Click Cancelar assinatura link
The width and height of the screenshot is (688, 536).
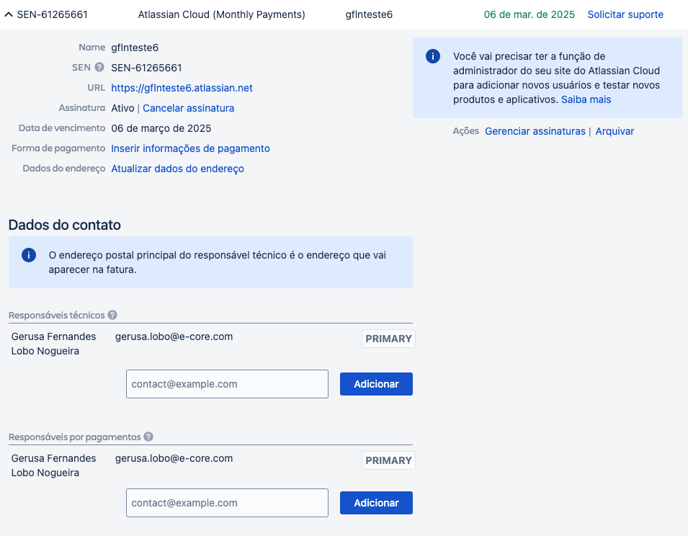tap(188, 108)
